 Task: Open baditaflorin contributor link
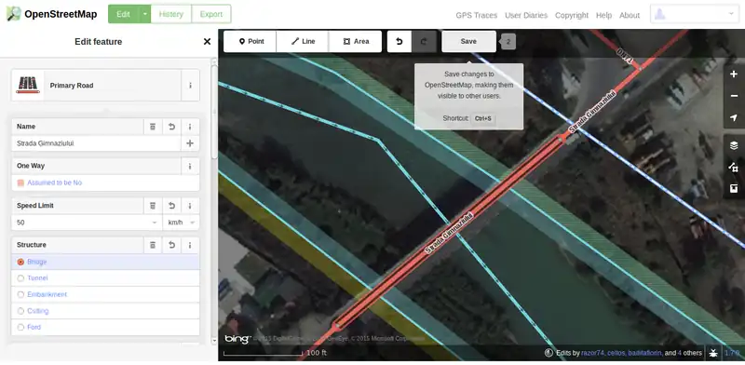tap(644, 353)
